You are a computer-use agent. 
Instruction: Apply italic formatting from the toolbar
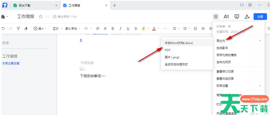coord(120,29)
